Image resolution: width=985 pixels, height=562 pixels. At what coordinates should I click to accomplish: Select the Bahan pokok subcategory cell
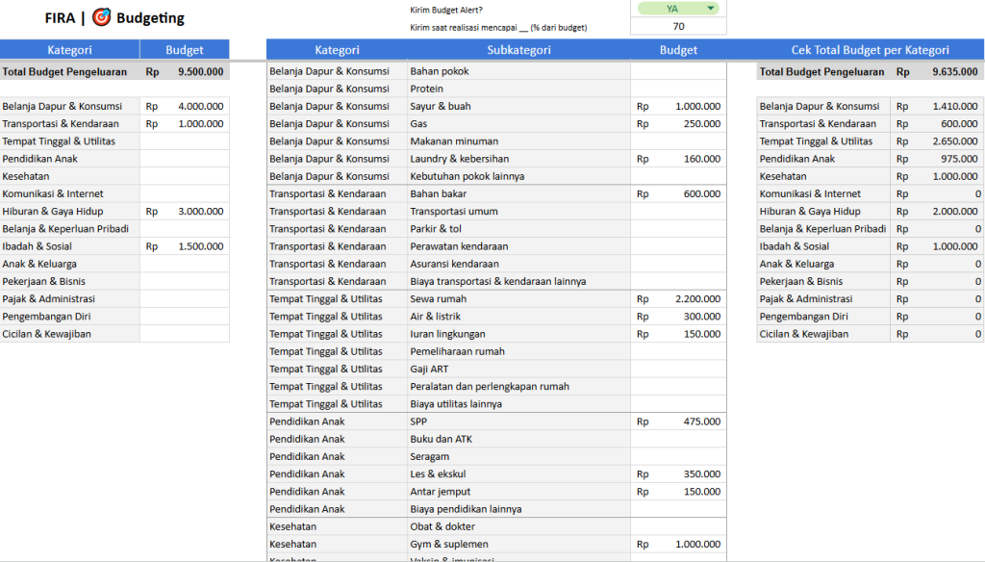click(518, 71)
